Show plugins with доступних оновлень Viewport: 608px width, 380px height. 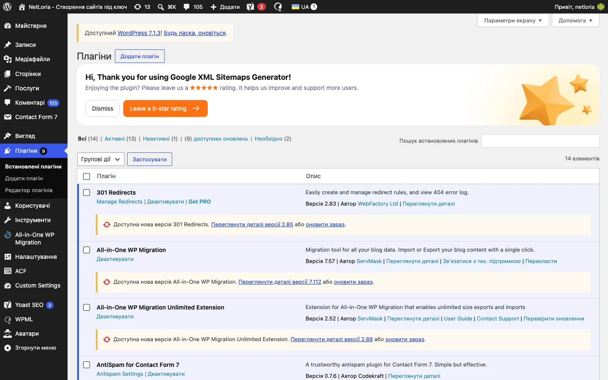coord(221,139)
